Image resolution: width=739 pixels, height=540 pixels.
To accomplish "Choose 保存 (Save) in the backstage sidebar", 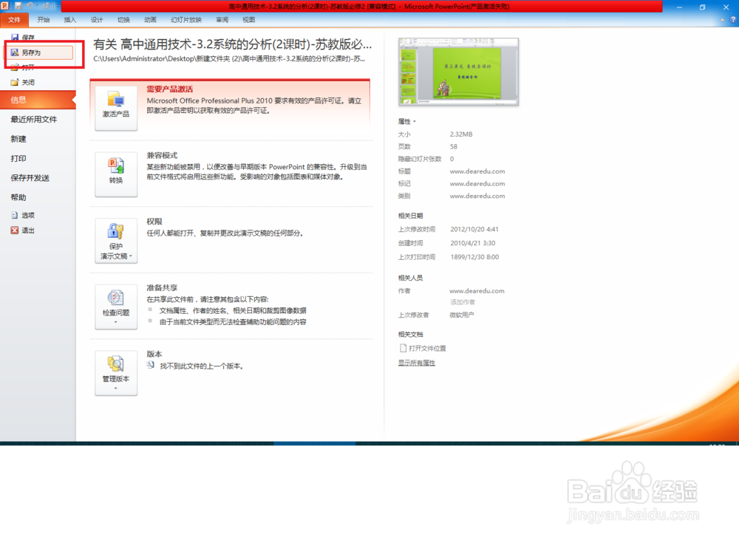I will [23, 37].
